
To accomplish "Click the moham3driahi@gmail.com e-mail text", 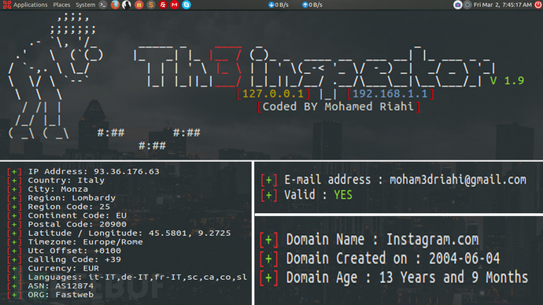I will 458,180.
